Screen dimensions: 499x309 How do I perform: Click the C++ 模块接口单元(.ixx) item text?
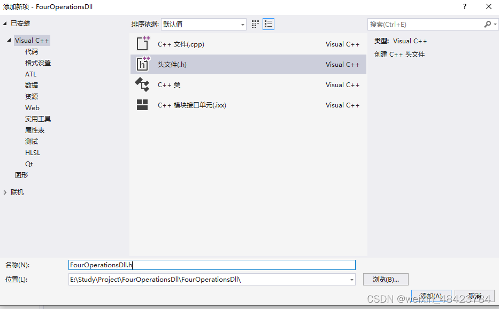pos(192,105)
